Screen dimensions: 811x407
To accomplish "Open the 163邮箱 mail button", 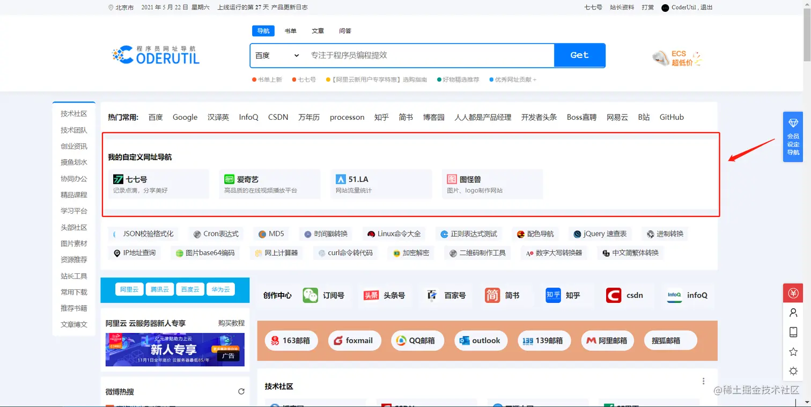I will click(x=291, y=340).
